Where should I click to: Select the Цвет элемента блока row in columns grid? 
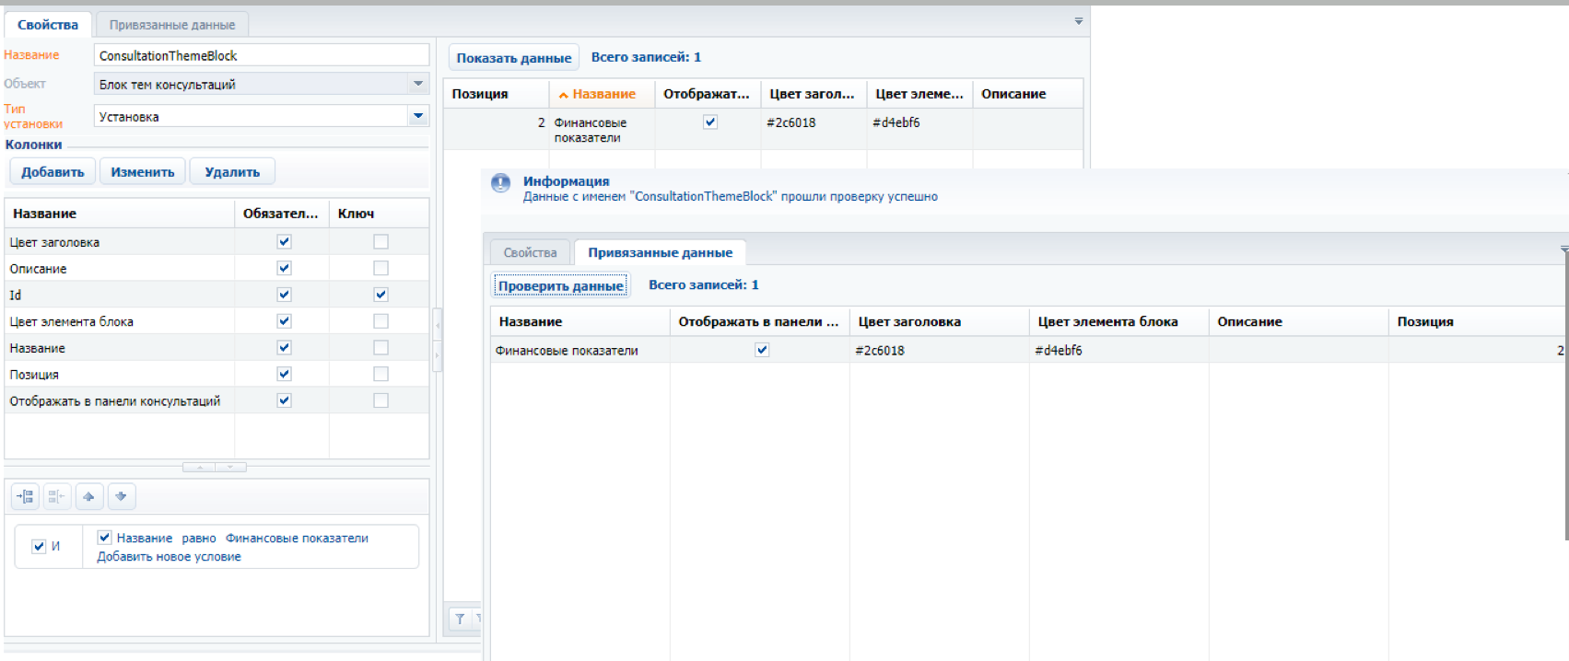[x=217, y=321]
